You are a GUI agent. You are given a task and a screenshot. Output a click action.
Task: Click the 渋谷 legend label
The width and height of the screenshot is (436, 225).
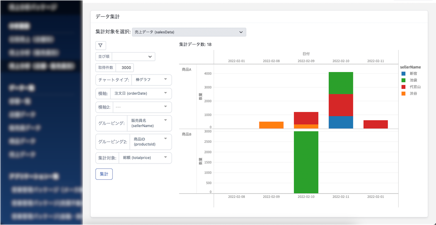coord(414,94)
